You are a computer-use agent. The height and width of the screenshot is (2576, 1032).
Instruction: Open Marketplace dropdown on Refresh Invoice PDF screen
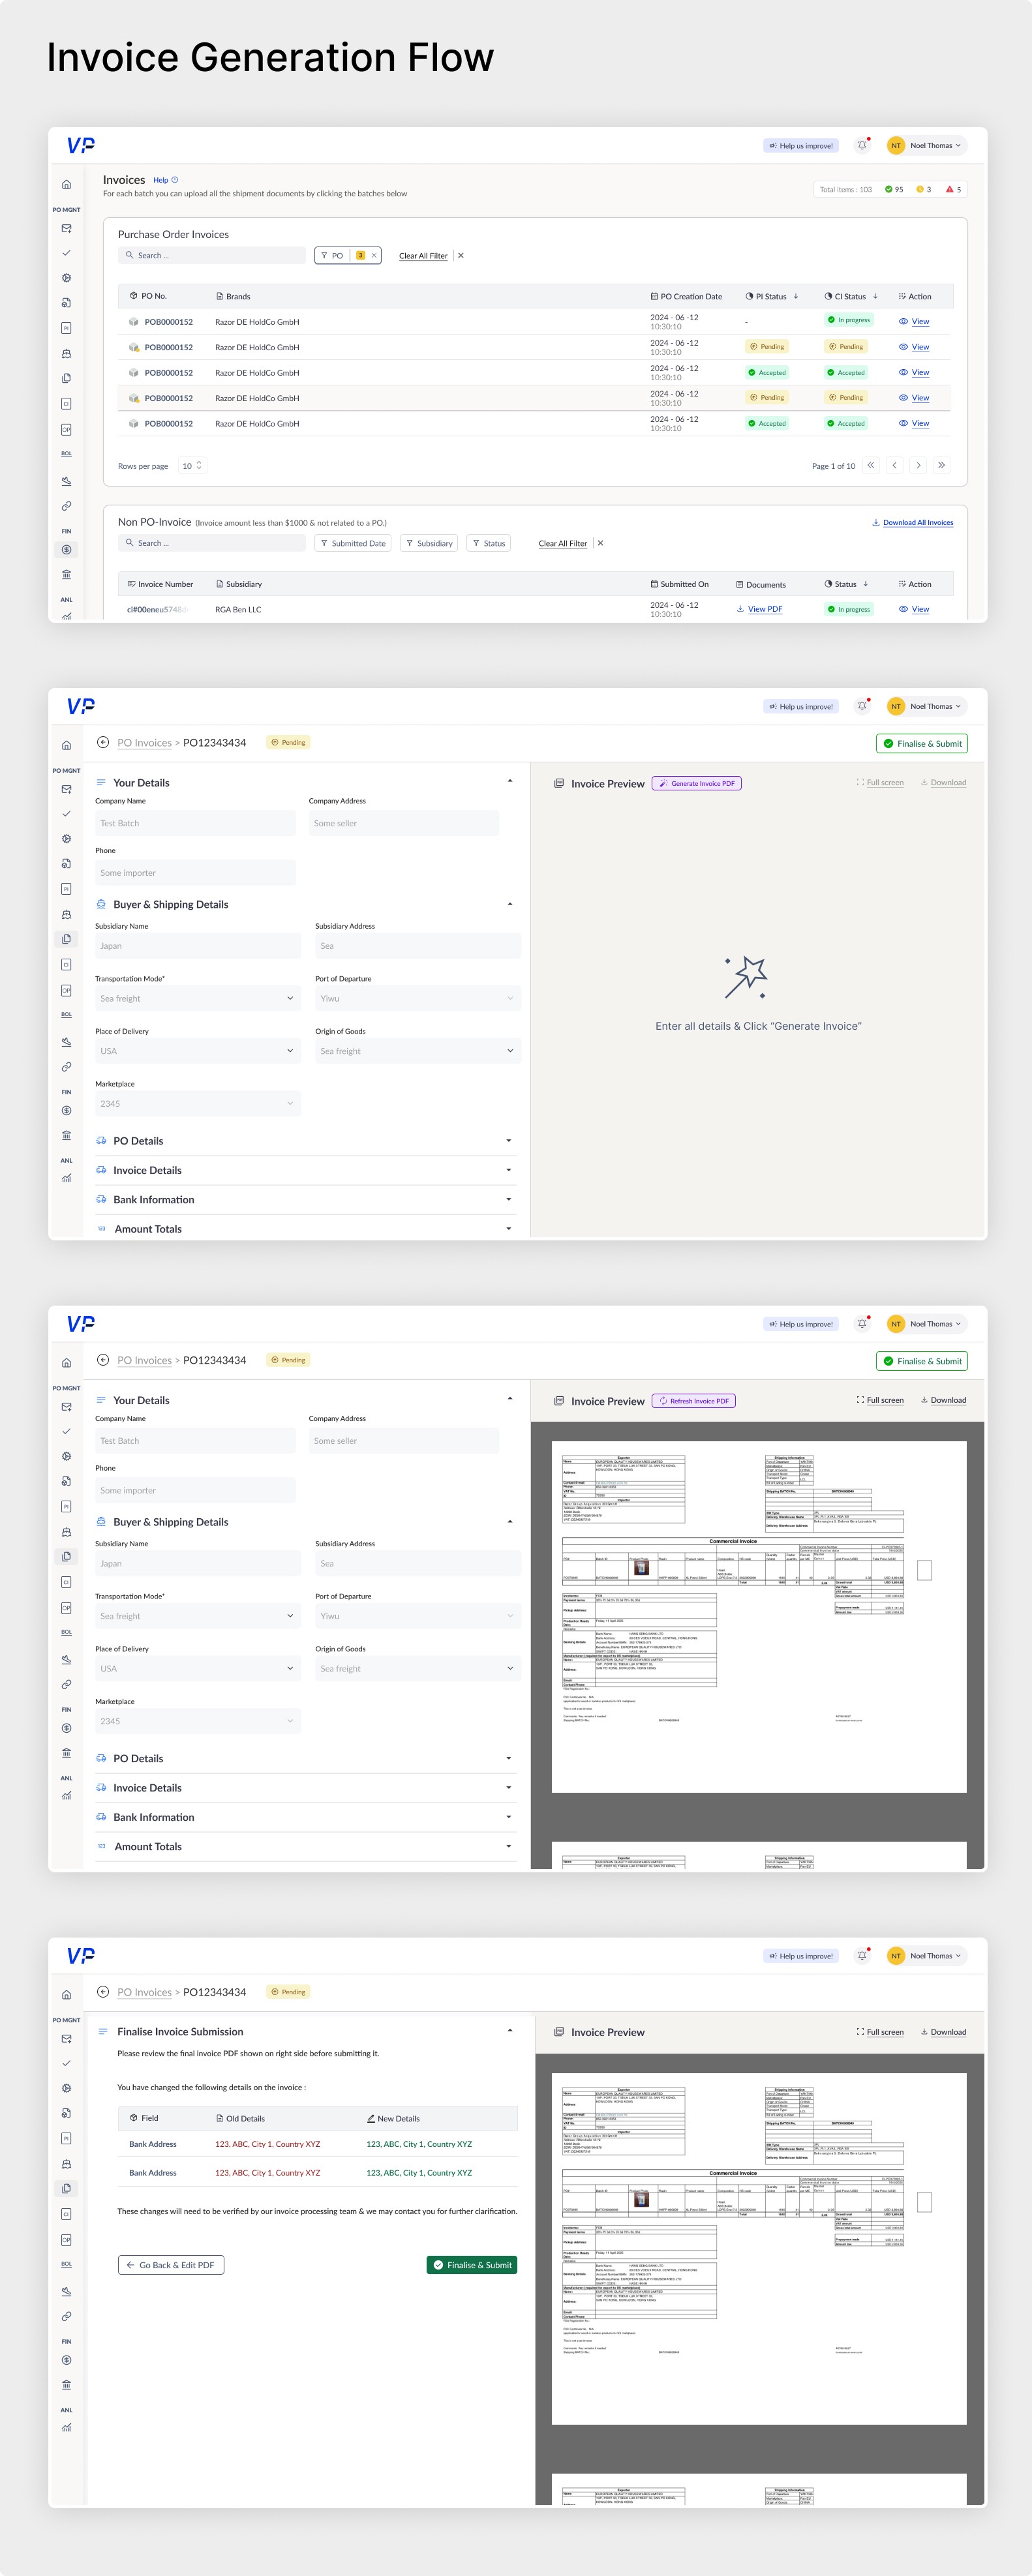coord(198,1721)
